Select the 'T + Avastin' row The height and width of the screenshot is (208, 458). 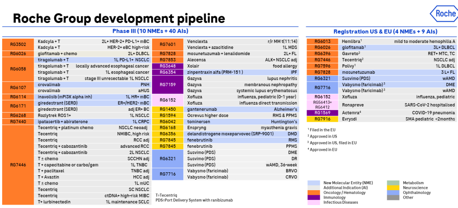93,177
